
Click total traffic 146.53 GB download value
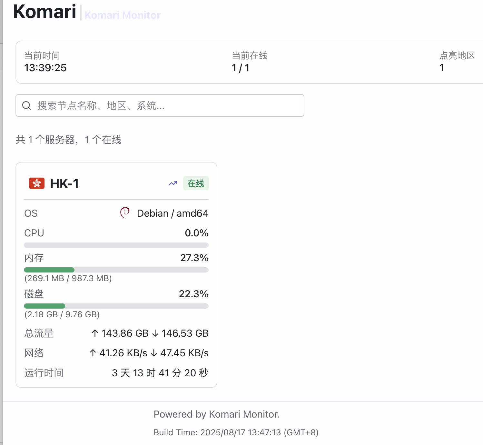click(180, 333)
